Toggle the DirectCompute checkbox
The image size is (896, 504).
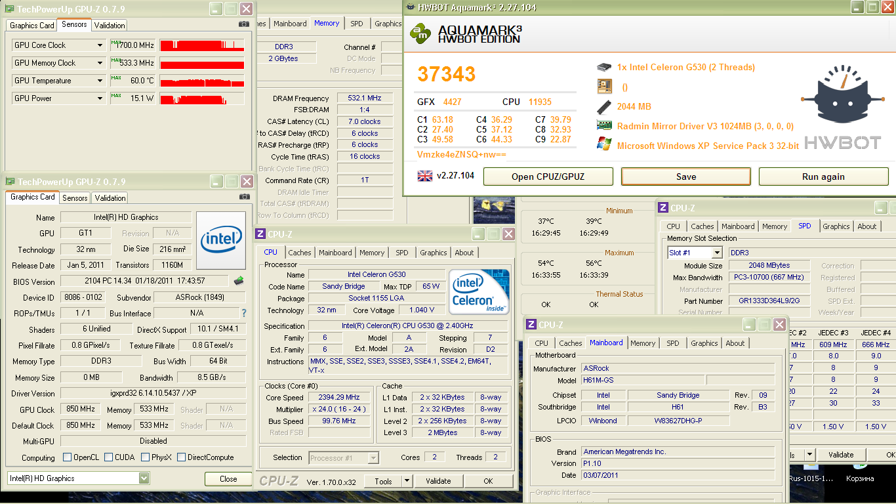point(182,457)
